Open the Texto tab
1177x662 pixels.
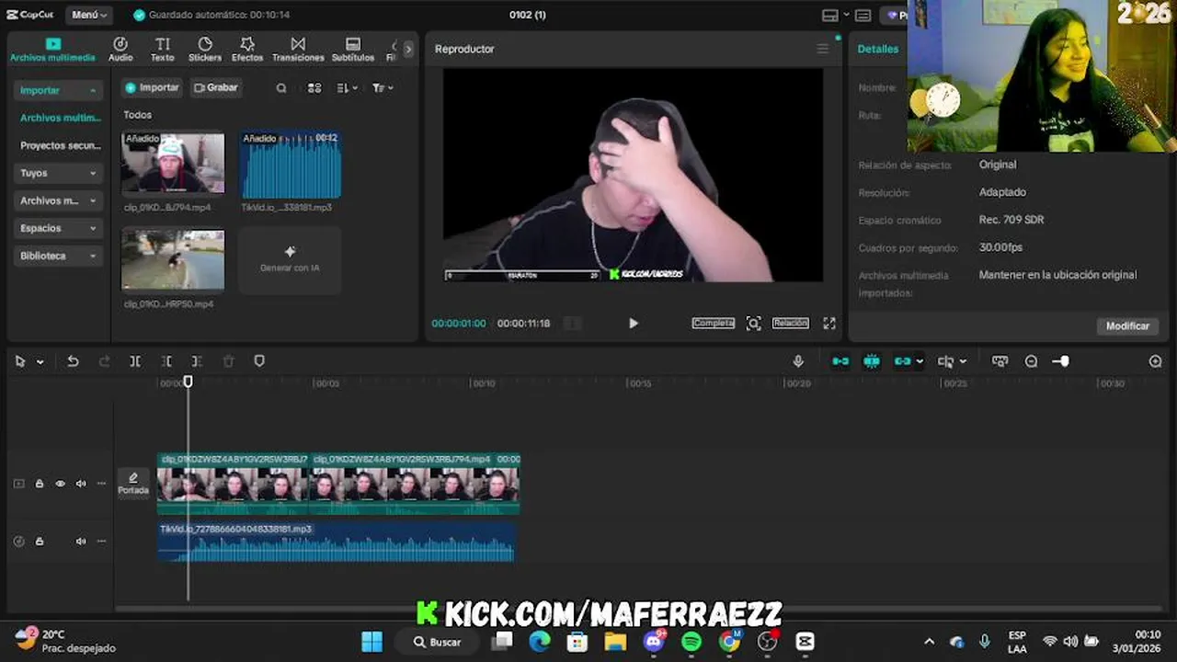pos(162,50)
